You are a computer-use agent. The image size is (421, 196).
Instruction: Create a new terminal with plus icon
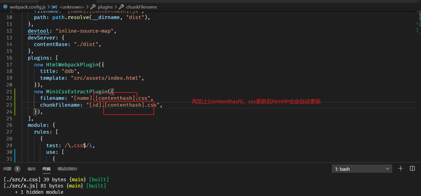click(x=400, y=168)
